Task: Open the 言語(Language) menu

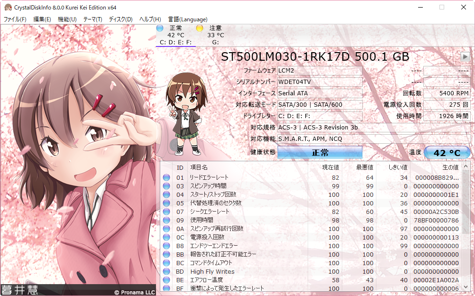Action: 188,19
